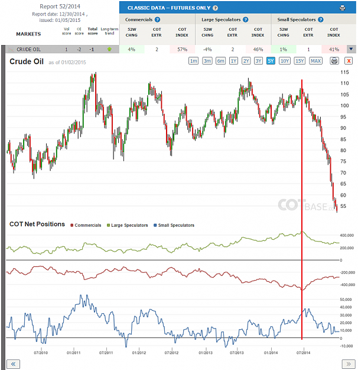The height and width of the screenshot is (370, 358).
Task: Click Small Speculators COT INDEX header
Action: 334,33
